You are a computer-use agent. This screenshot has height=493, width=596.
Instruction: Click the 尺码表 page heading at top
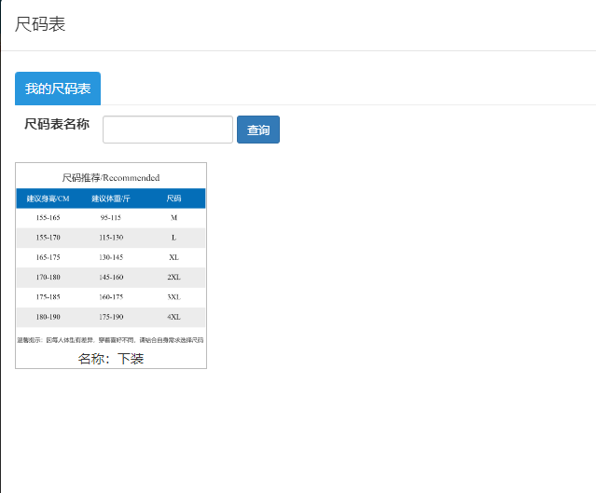40,24
